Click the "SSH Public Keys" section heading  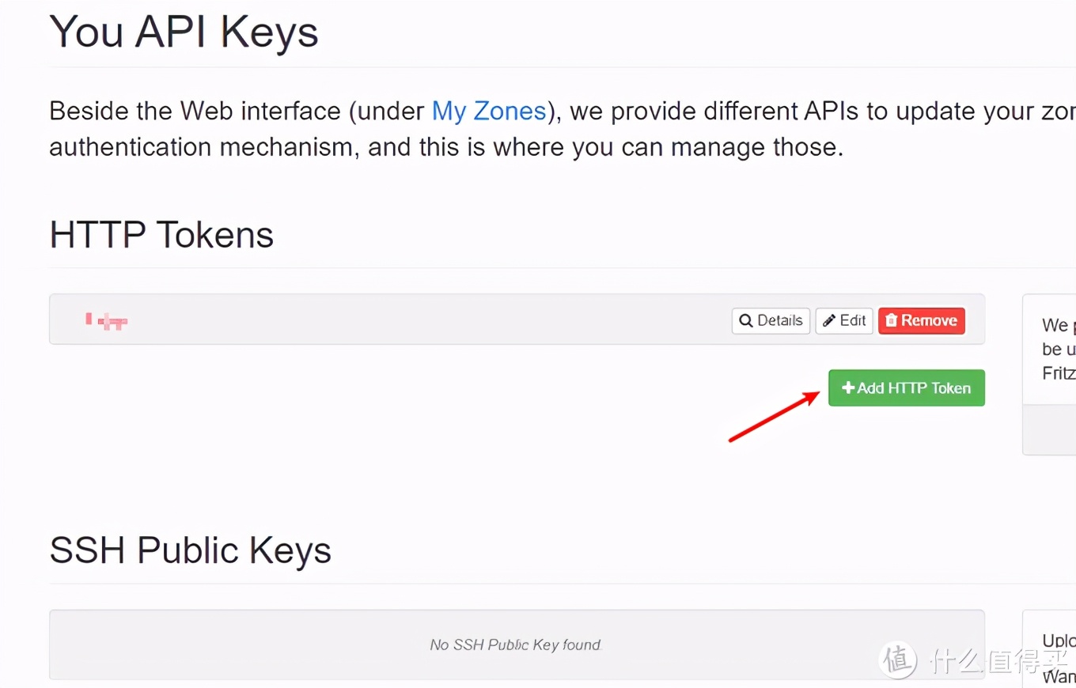pos(190,550)
